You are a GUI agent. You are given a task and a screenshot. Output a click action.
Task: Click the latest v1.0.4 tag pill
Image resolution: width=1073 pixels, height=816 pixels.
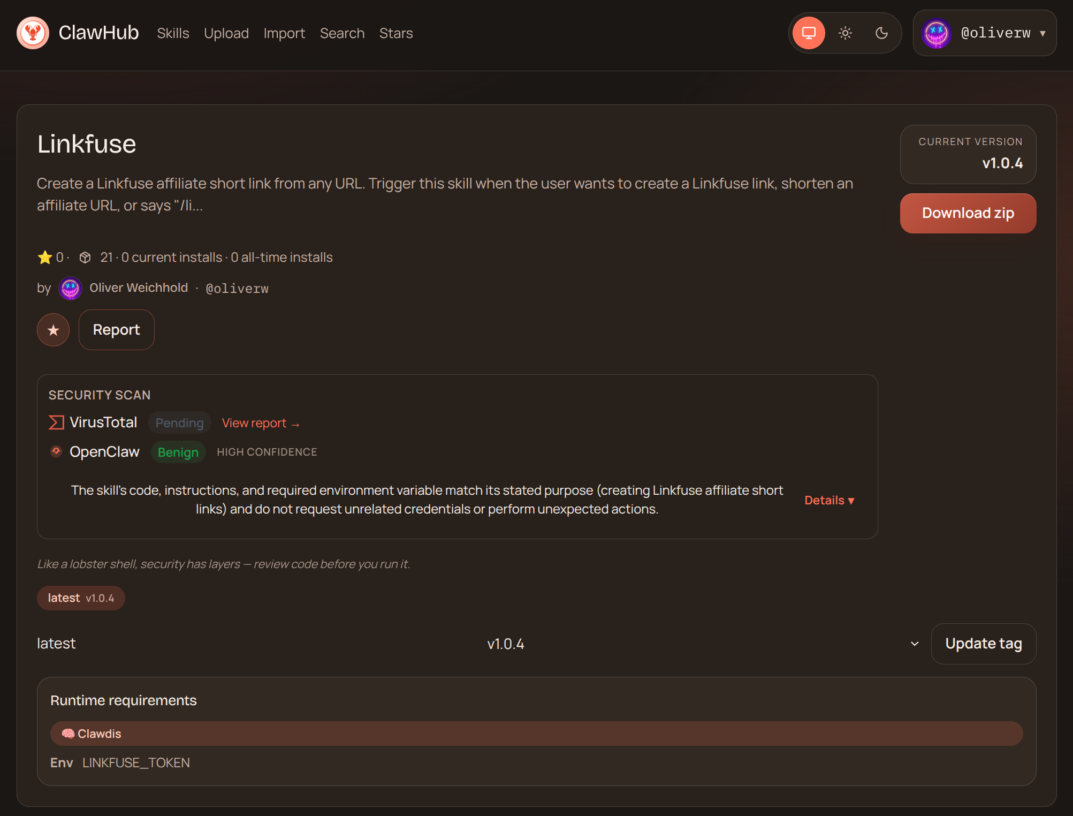tap(81, 598)
